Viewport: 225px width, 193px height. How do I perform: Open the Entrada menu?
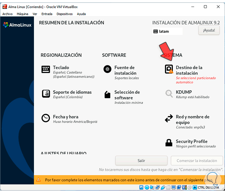click(x=47, y=14)
